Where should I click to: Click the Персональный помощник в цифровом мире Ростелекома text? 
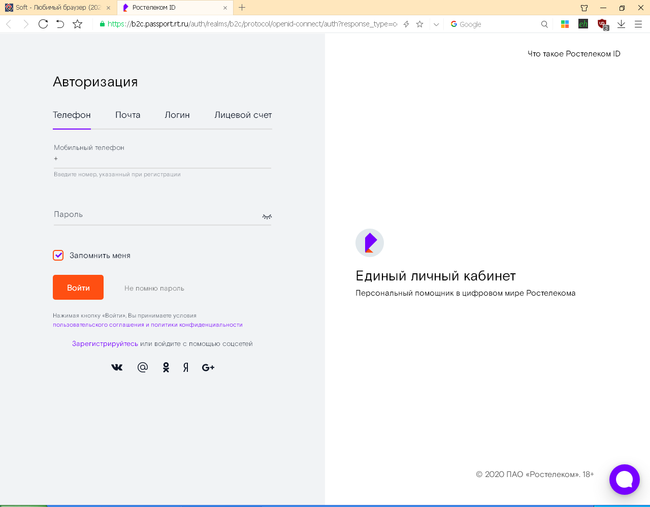click(466, 293)
